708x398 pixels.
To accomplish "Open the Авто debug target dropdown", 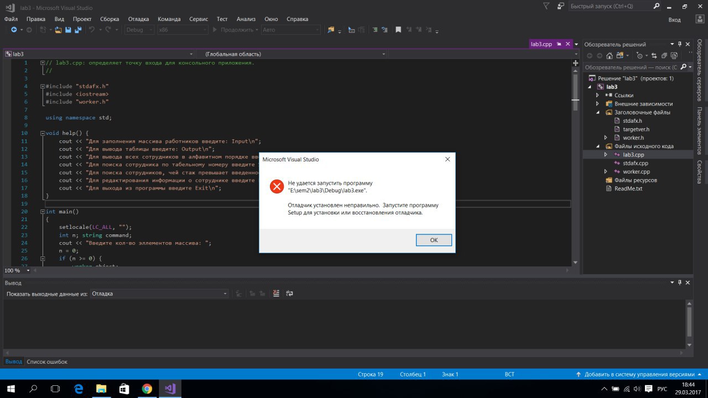I will pos(290,30).
